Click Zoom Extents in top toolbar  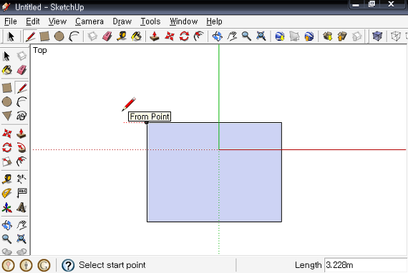click(261, 36)
